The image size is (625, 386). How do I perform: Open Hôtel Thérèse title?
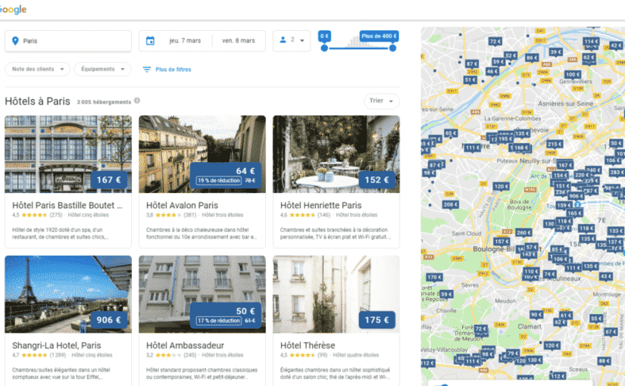pyautogui.click(x=308, y=345)
